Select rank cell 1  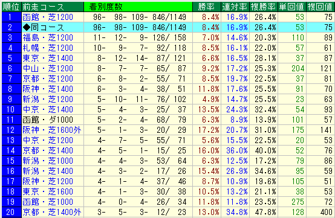coord(11,17)
